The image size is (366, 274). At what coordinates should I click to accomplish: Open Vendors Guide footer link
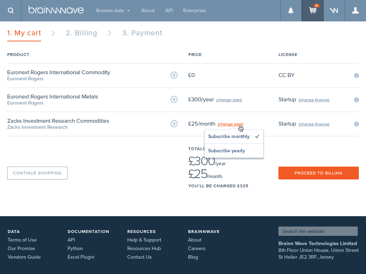[24, 257]
